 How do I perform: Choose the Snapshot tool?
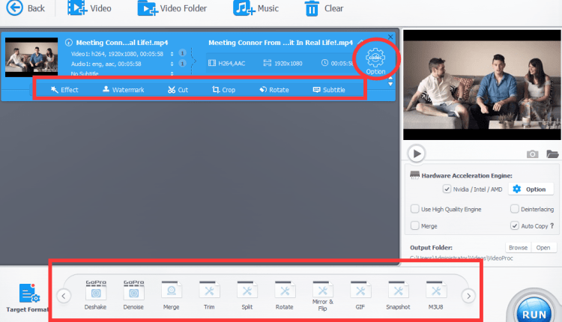397,292
